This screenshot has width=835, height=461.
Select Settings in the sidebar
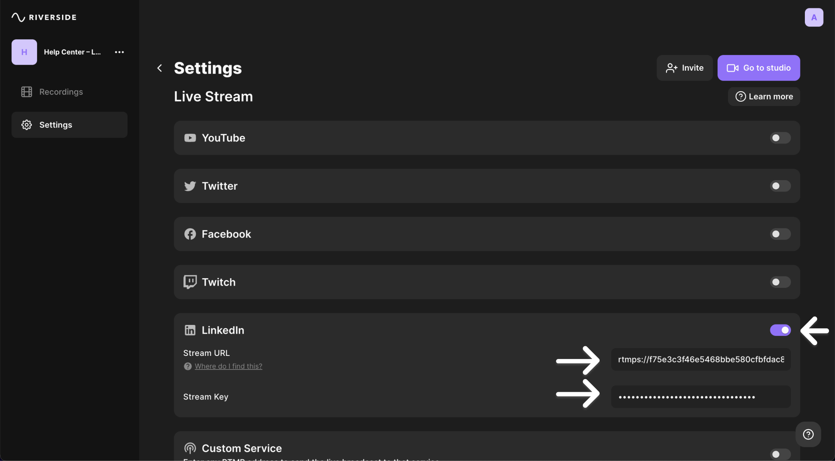(x=69, y=125)
